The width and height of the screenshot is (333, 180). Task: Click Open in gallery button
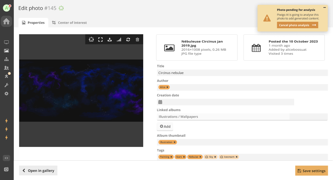tap(38, 170)
